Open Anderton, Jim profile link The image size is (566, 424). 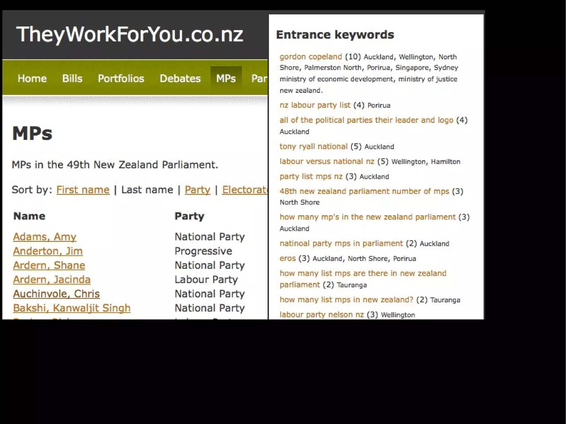(48, 251)
